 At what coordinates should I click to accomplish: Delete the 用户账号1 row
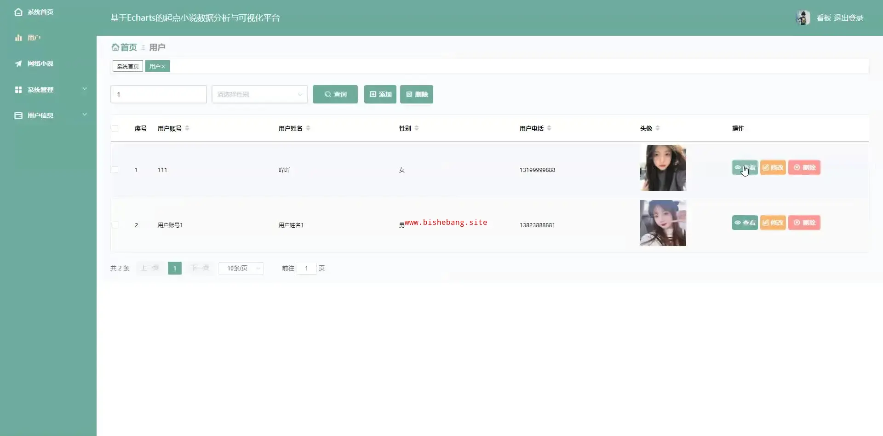[x=804, y=223]
